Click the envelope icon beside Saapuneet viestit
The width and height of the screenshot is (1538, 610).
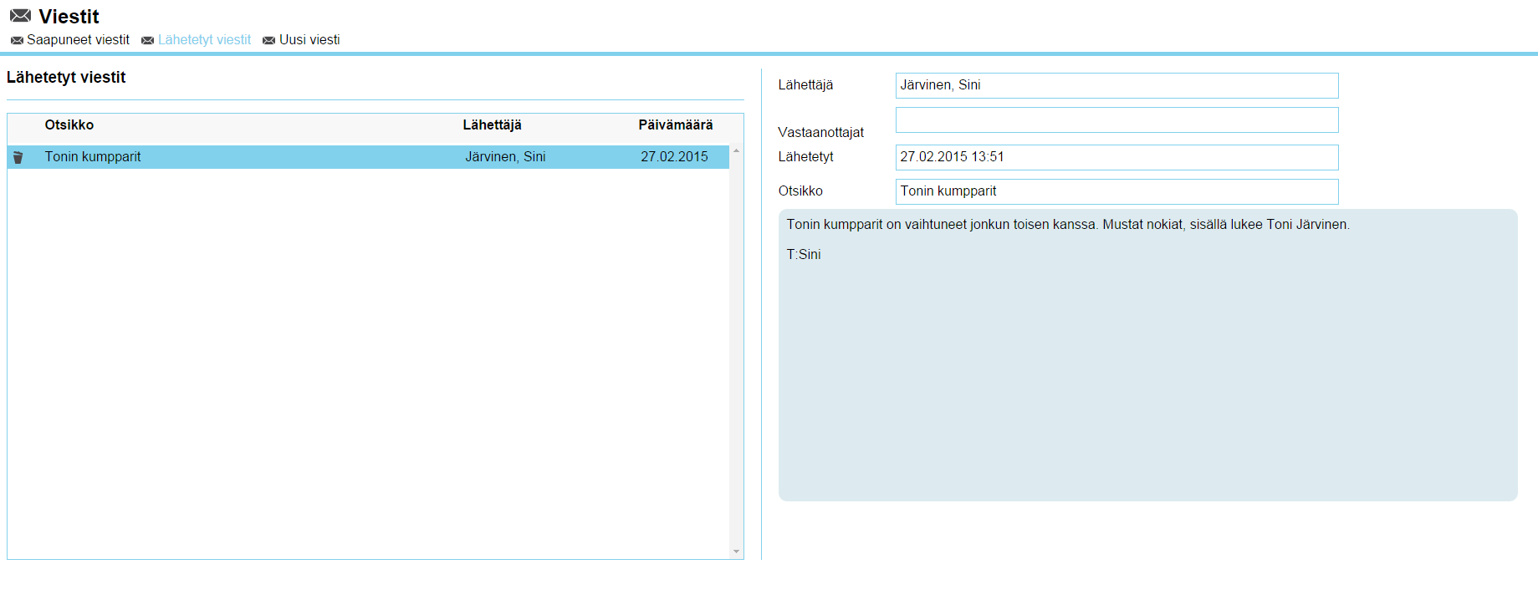pos(17,40)
